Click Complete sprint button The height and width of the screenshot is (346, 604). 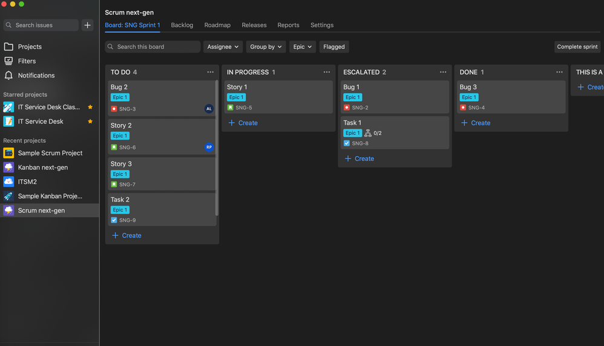(x=577, y=47)
